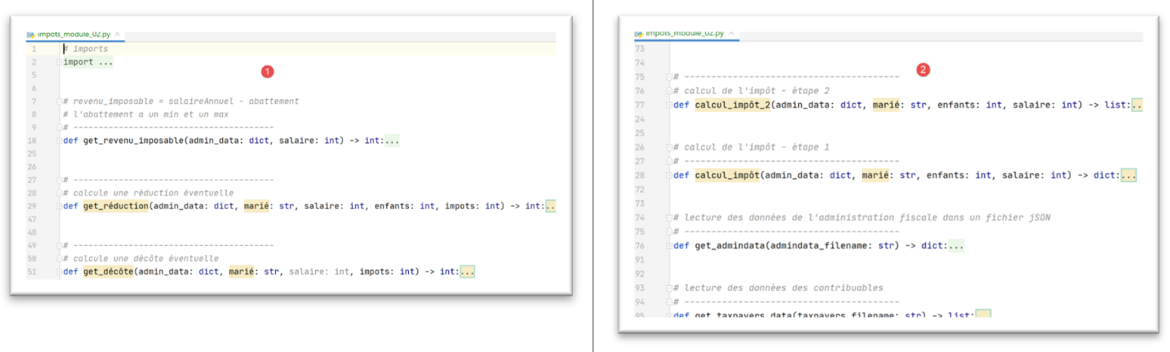Expand the get_réduction function fold marker
Viewport: 1170px width, 352px height.
pyautogui.click(x=59, y=206)
